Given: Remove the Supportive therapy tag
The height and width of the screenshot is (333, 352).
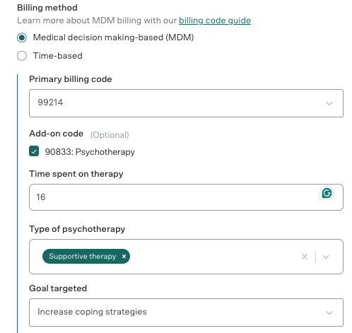Looking at the screenshot, I should click(124, 257).
